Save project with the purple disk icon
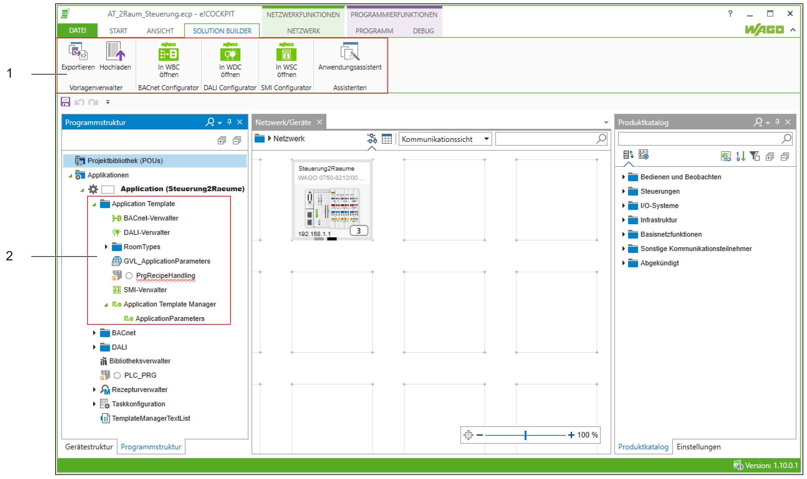807x479 pixels. pyautogui.click(x=65, y=102)
